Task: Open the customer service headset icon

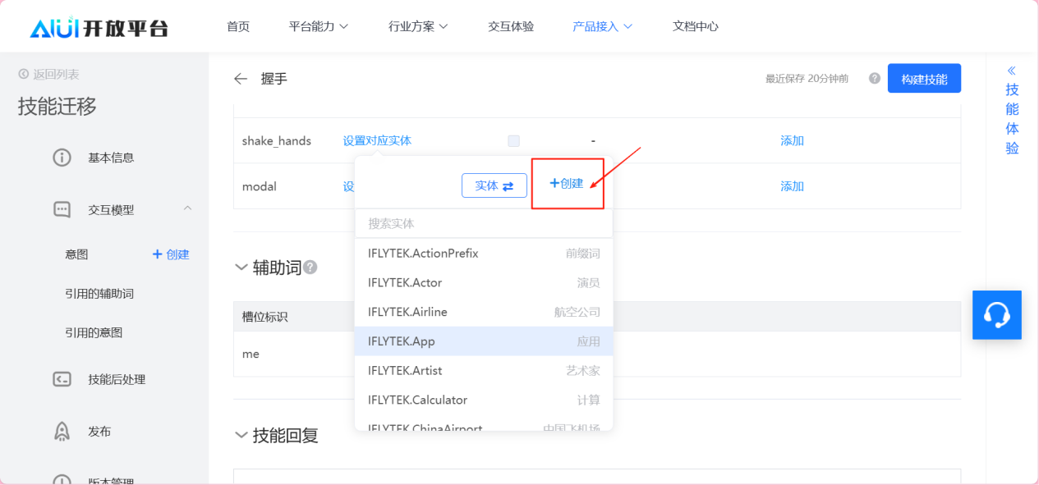Action: 996,315
